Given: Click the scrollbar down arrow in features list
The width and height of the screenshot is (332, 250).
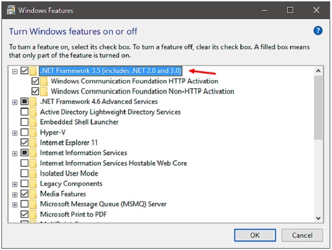Looking at the screenshot, I should (x=318, y=218).
